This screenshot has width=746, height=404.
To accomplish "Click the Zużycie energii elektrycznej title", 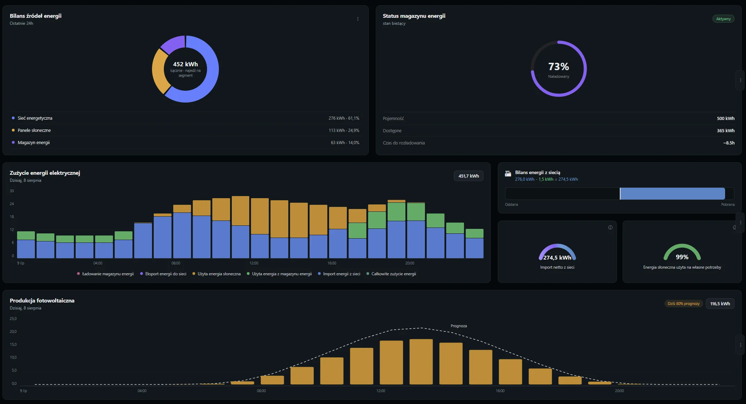I will click(x=45, y=173).
